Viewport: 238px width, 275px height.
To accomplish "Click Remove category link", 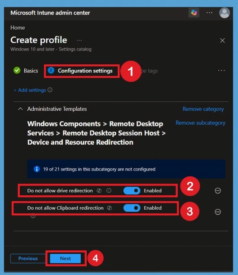I will click(203, 109).
